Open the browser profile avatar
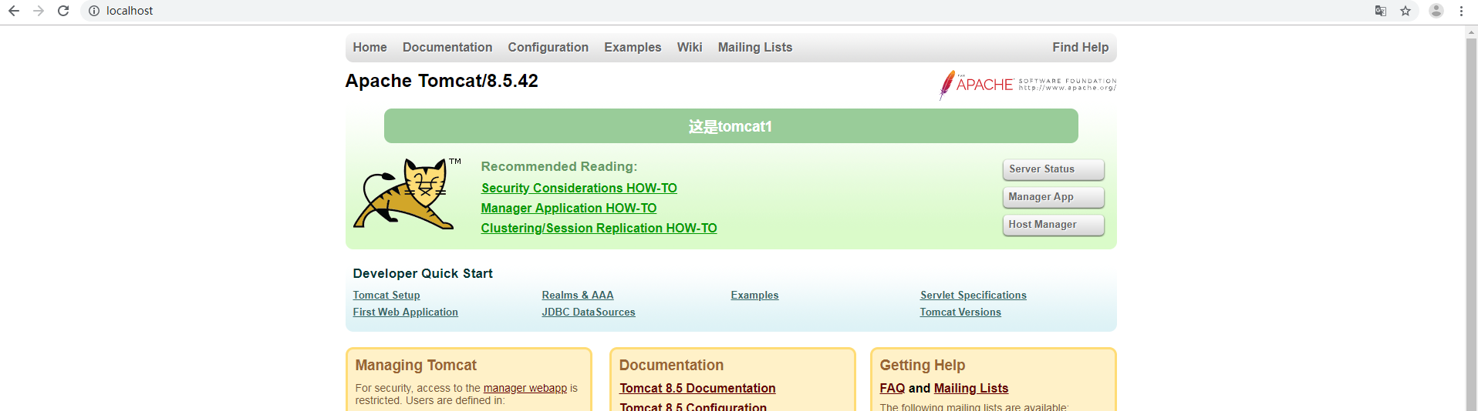 click(x=1436, y=11)
